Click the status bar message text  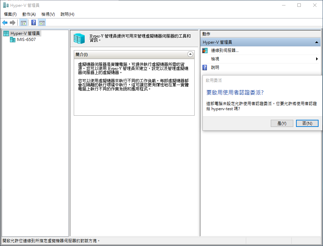51,241
